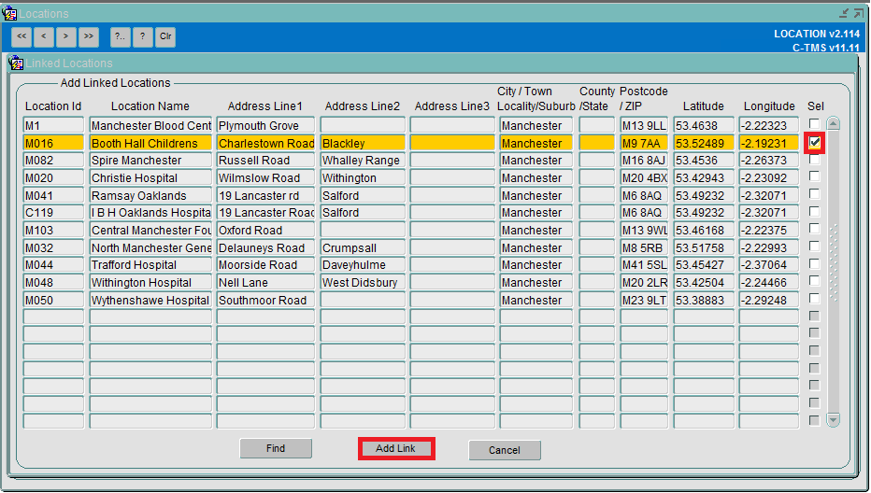This screenshot has height=493, width=871.
Task: Click 'Latitude' column header
Action: coord(703,106)
